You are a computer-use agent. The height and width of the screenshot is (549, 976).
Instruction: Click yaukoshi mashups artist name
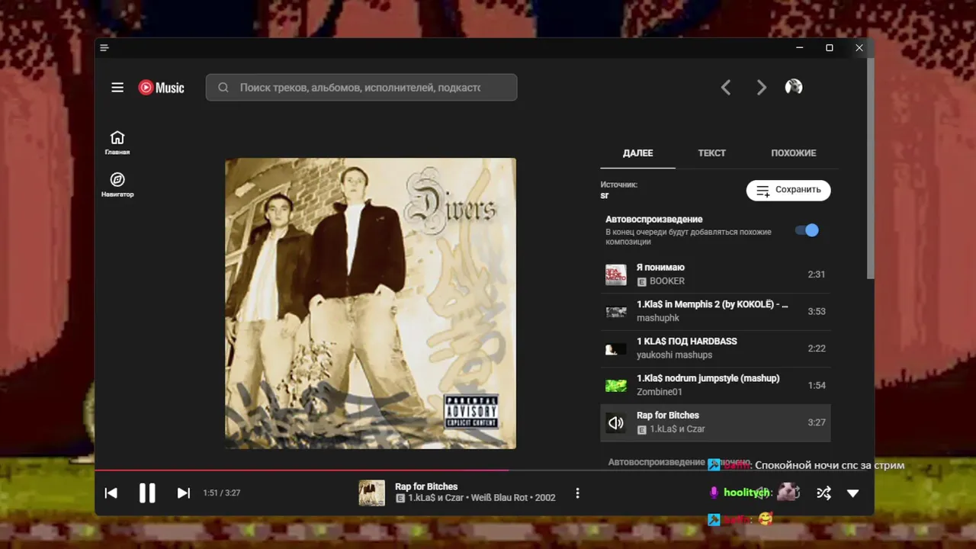coord(674,355)
